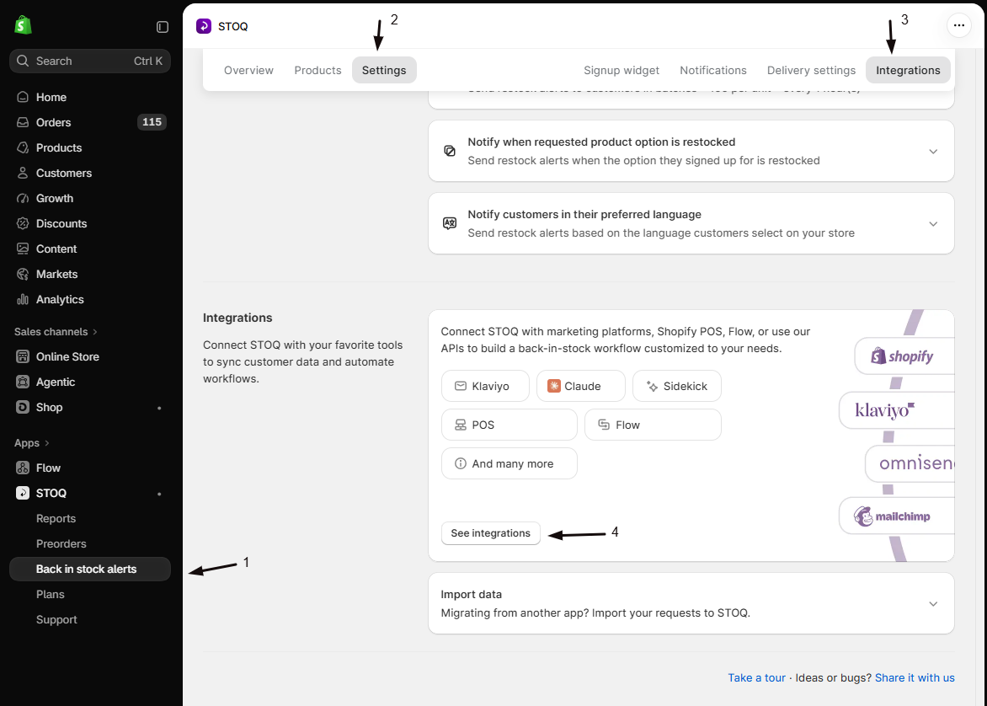Expand Notify when requested product option restocked
Screen dimensions: 987x706
click(933, 151)
